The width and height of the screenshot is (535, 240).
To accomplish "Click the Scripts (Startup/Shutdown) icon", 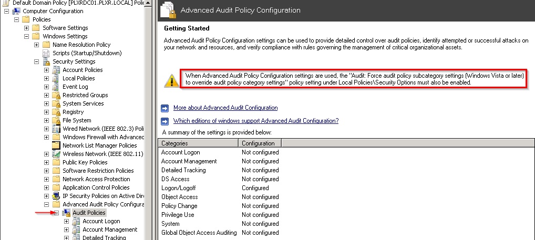I will pos(46,53).
